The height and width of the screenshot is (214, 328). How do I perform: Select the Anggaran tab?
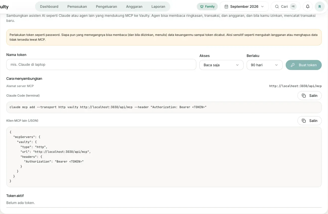[134, 7]
